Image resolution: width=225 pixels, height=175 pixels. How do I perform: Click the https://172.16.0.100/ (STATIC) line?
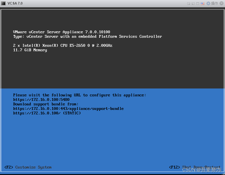[47, 113]
